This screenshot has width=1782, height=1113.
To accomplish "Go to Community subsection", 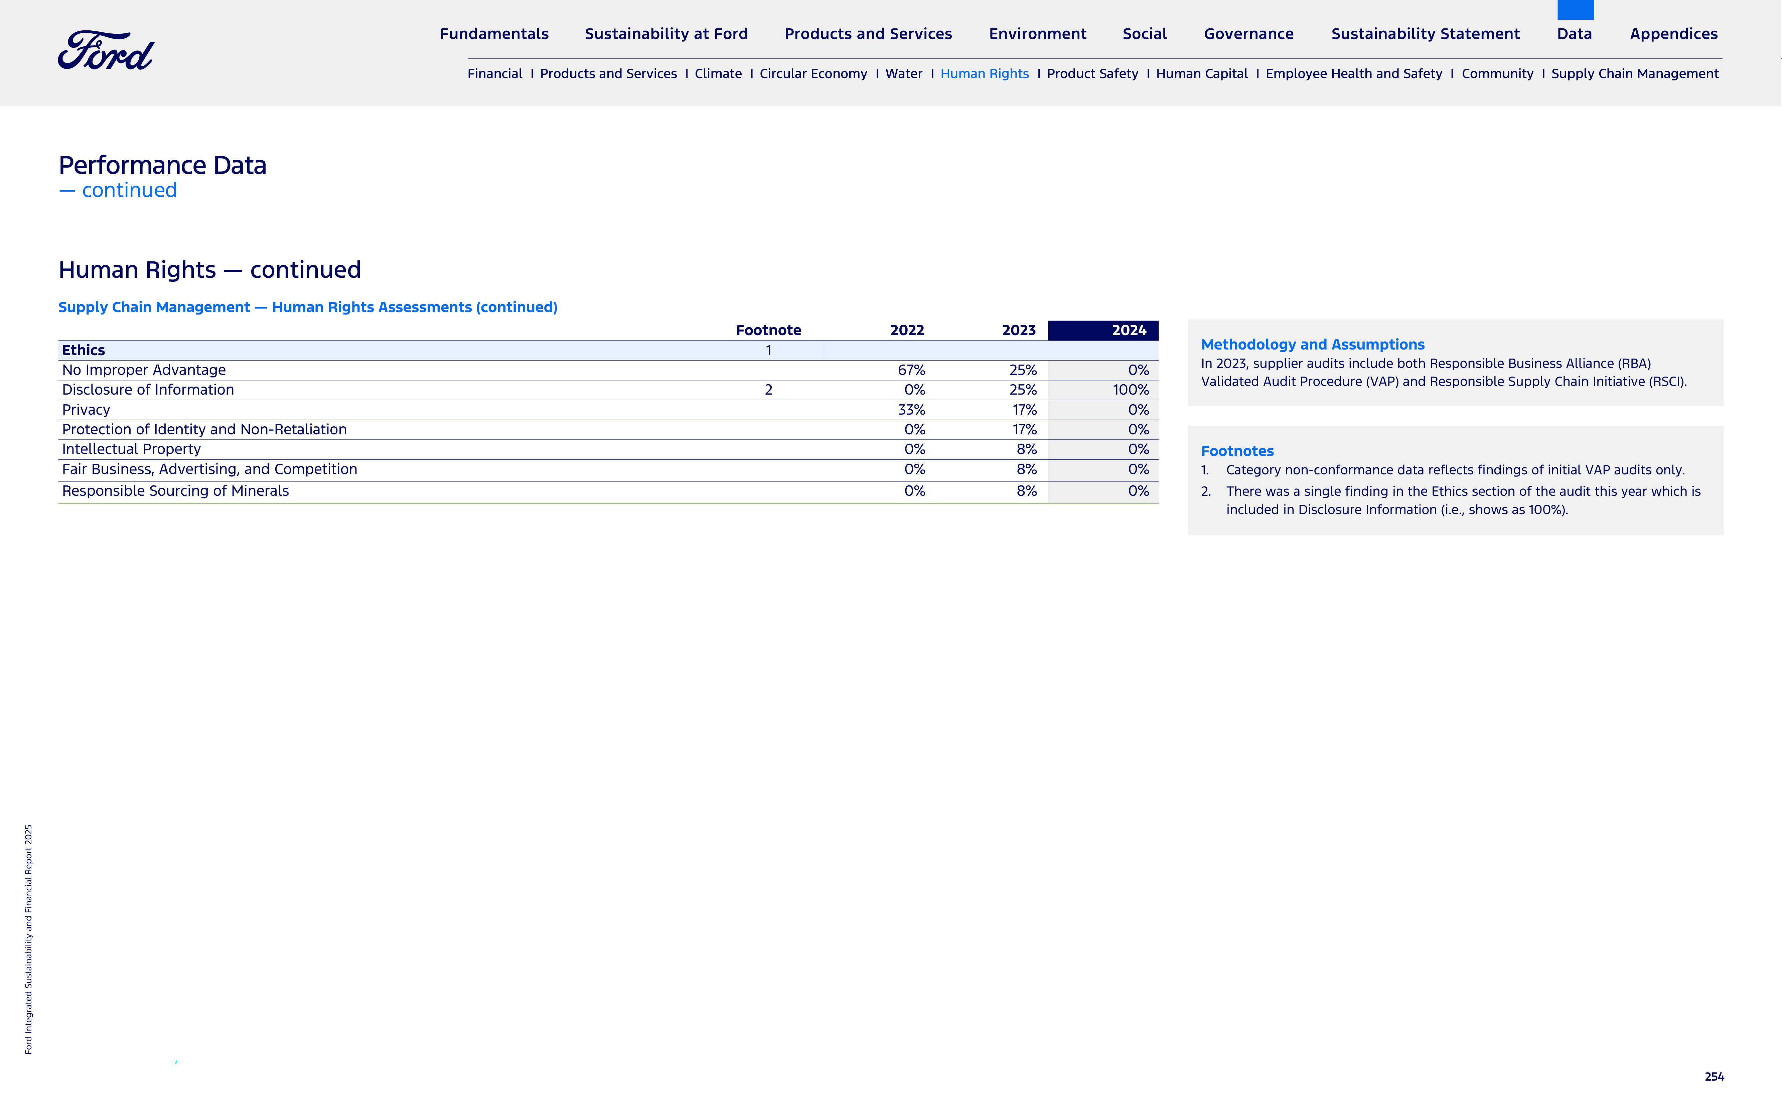I will coord(1497,74).
